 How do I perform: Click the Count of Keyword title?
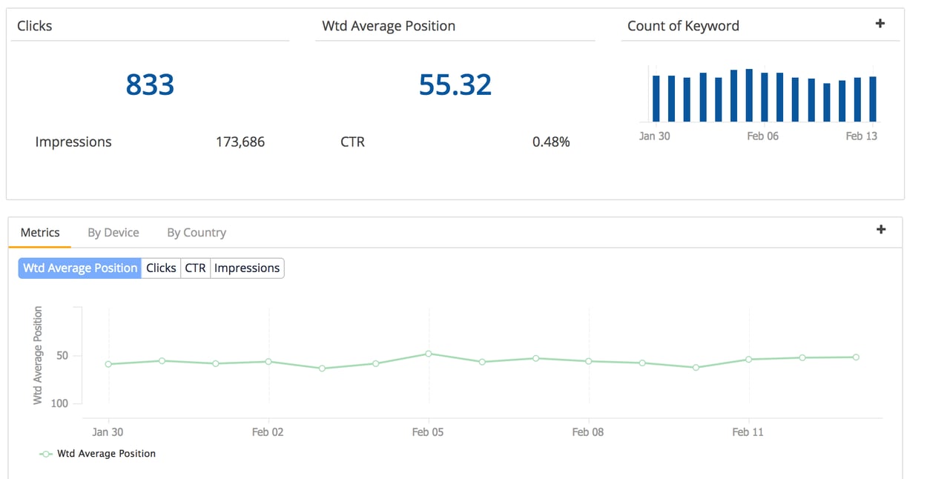pos(683,26)
